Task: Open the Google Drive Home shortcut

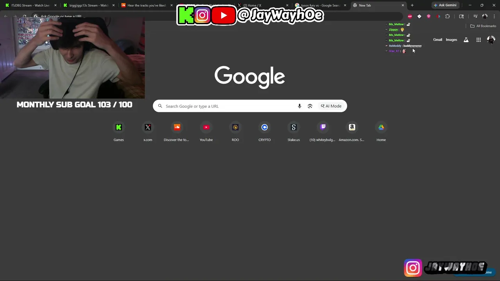Action: (381, 132)
